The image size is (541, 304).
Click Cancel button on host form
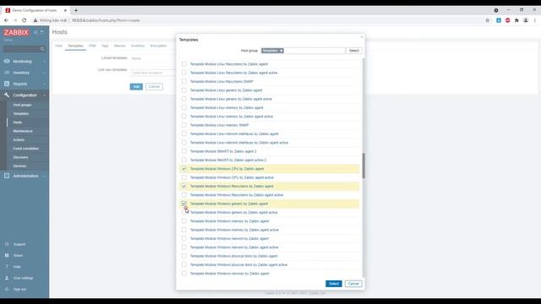tap(154, 86)
